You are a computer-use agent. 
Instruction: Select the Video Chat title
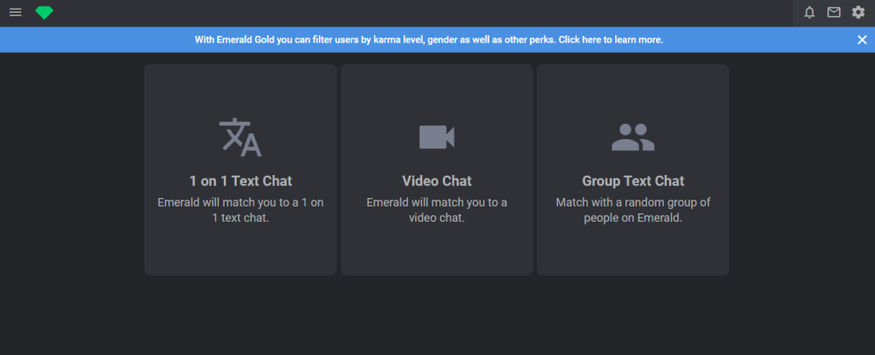click(437, 181)
